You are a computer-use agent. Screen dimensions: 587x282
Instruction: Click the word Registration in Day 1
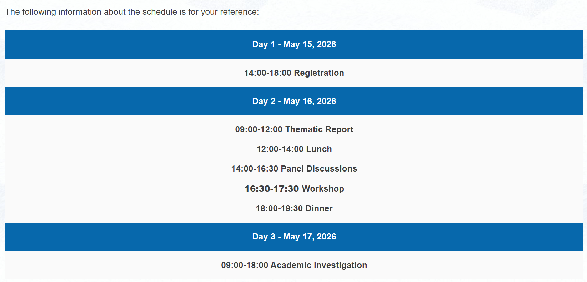tap(319, 73)
